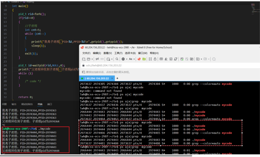Open the 查看(V) menu in Xshell
The image size is (260, 157).
108,53
